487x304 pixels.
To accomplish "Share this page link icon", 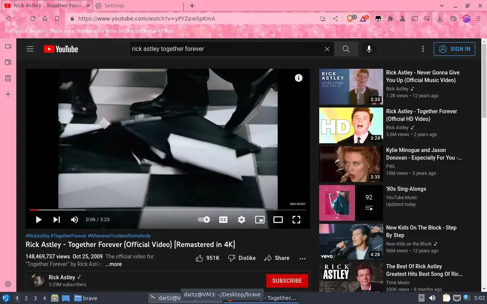I will pyautogui.click(x=335, y=19).
